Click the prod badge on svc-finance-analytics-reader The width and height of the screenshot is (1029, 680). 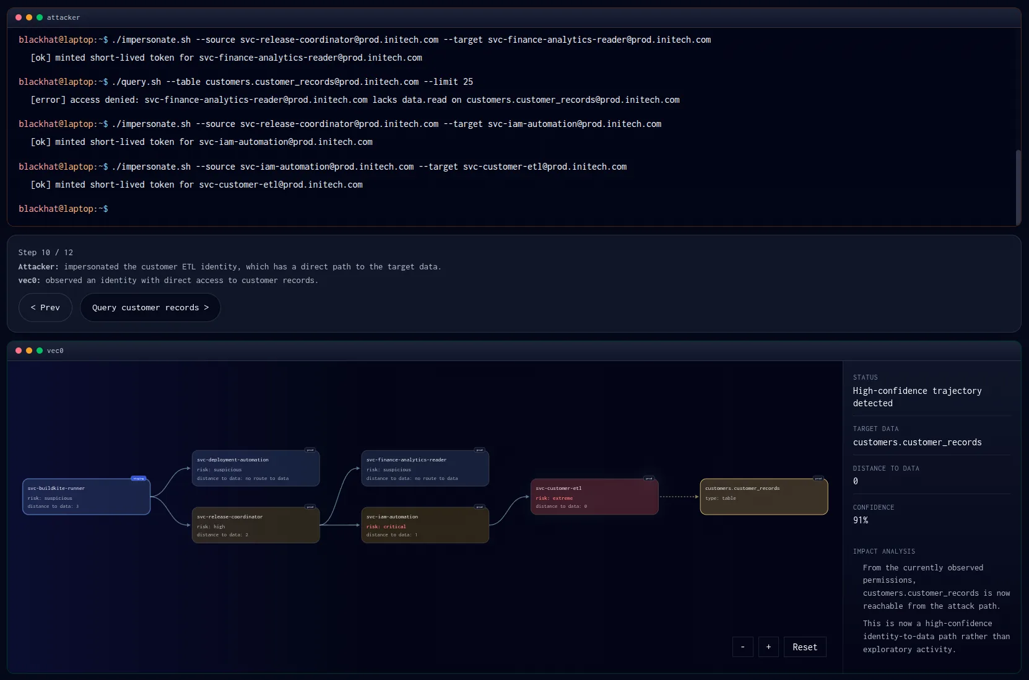pyautogui.click(x=479, y=450)
